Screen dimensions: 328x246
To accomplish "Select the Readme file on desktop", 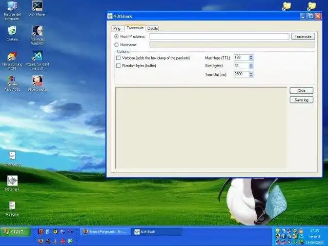I will pos(12,209).
